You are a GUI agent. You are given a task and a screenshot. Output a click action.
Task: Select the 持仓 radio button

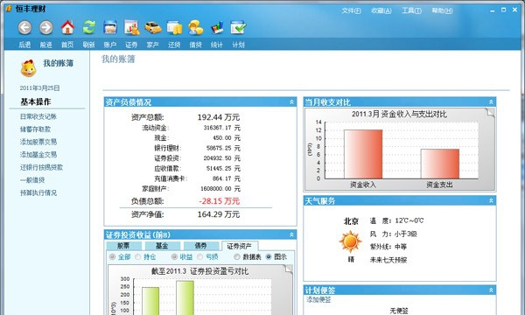coord(138,256)
